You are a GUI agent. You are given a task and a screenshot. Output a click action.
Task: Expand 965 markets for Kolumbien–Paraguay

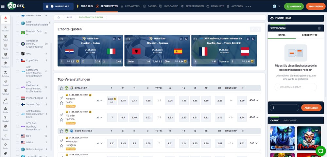pyautogui.click(x=254, y=143)
